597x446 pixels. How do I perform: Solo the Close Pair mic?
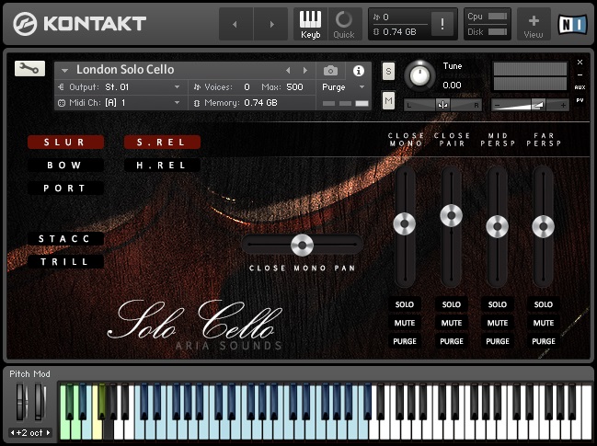click(x=451, y=304)
